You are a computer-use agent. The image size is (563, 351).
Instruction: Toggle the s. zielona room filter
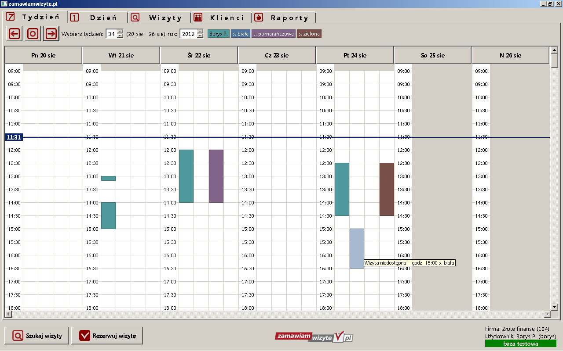[x=309, y=34]
